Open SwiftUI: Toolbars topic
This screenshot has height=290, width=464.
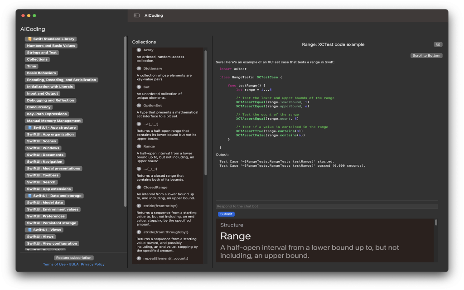click(x=43, y=175)
